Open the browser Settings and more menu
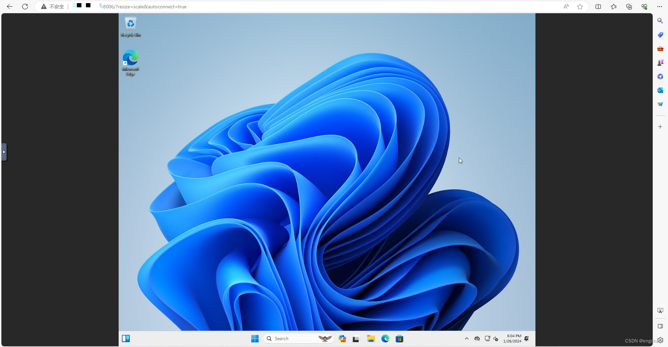668x347 pixels. (x=660, y=7)
